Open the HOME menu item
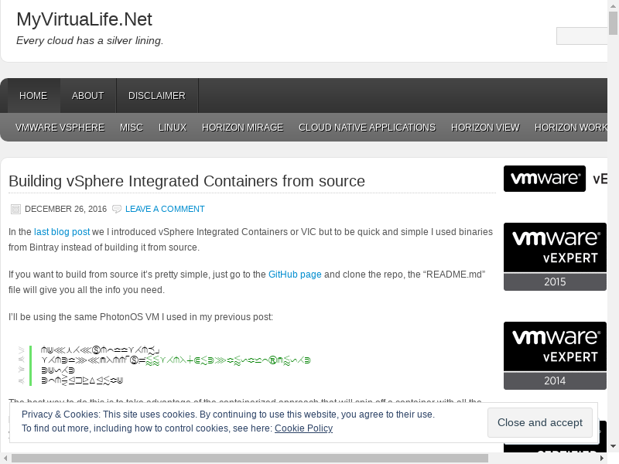The width and height of the screenshot is (619, 464). [x=33, y=96]
